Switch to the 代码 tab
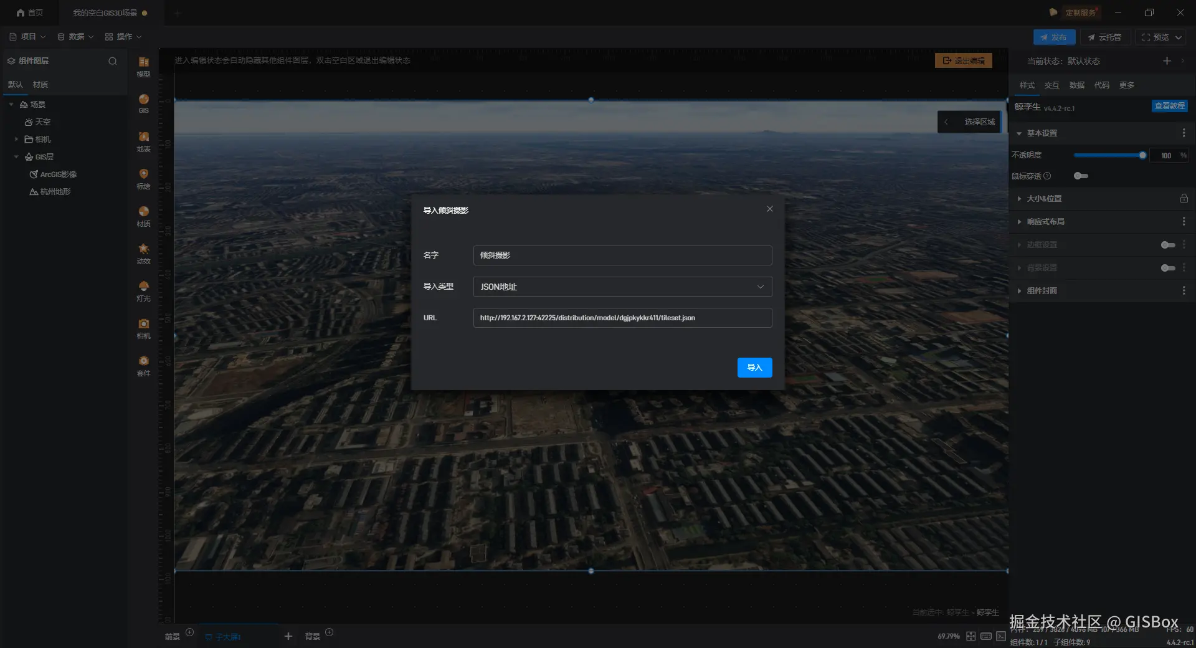The width and height of the screenshot is (1196, 648). click(1101, 85)
